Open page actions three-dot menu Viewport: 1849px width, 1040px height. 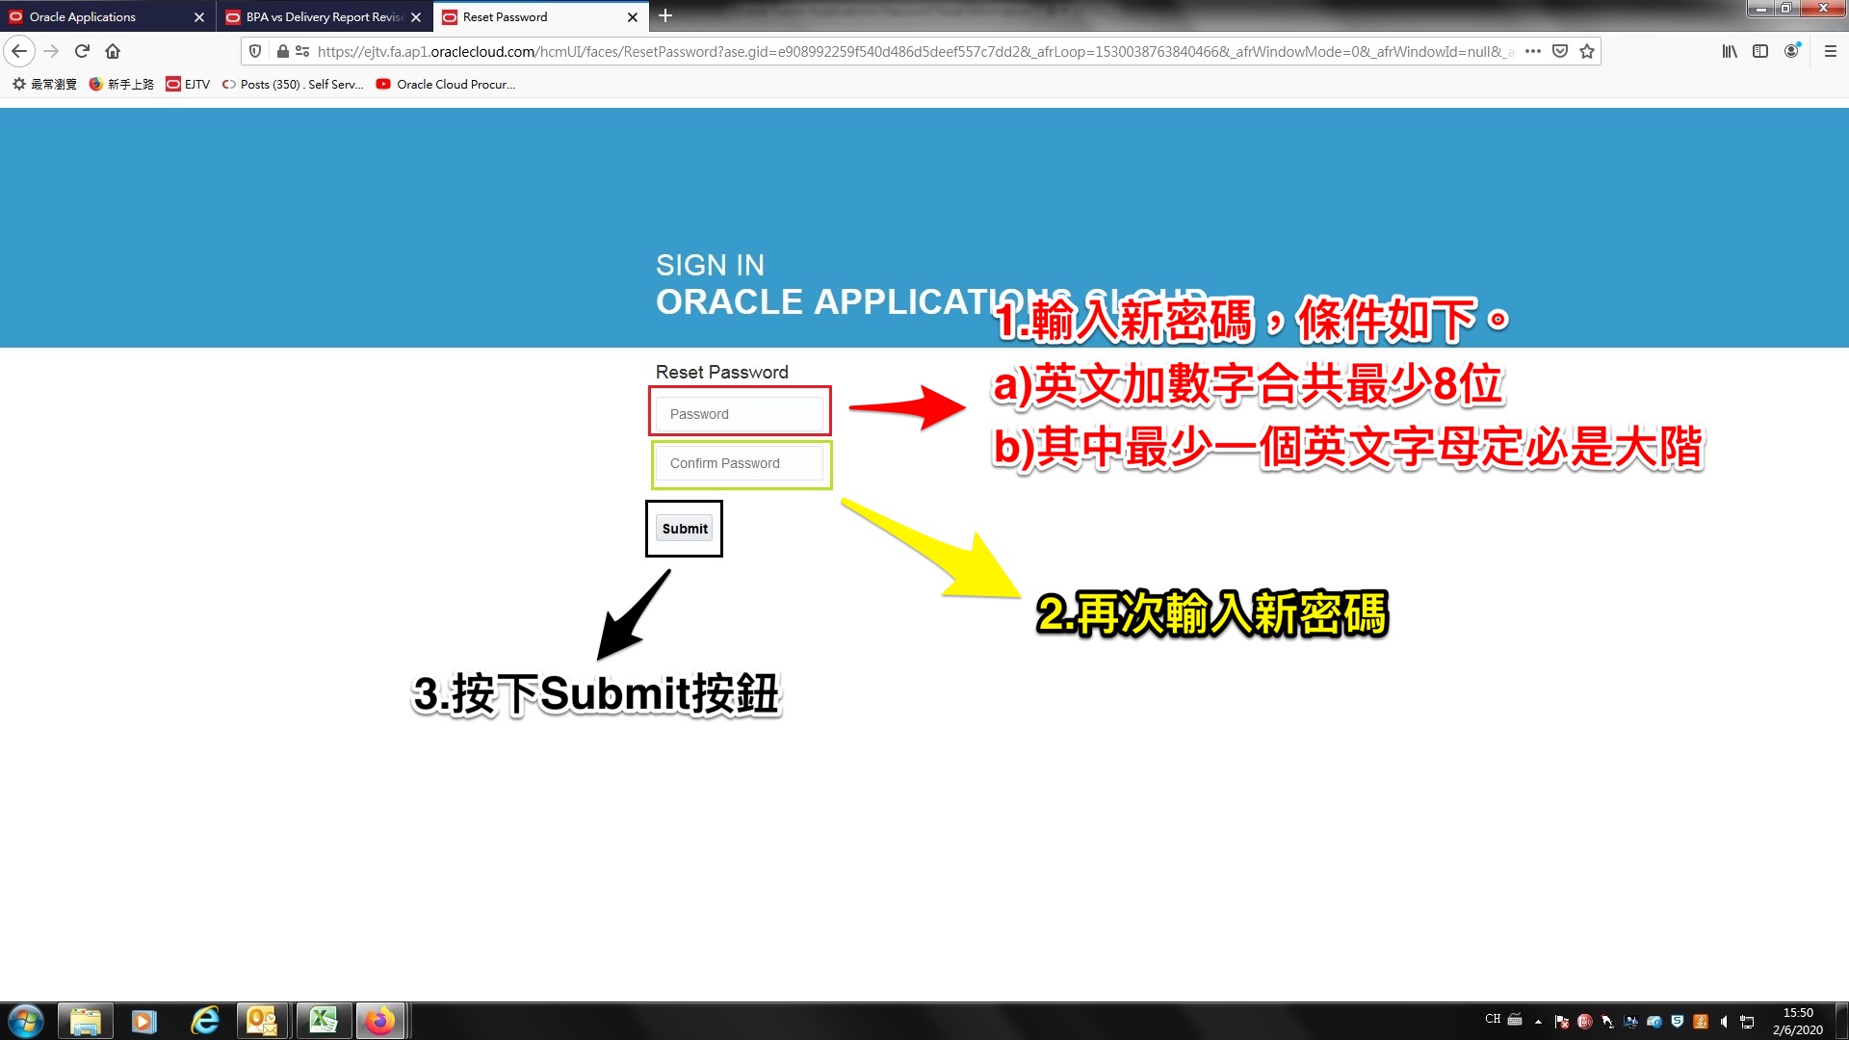1533,51
